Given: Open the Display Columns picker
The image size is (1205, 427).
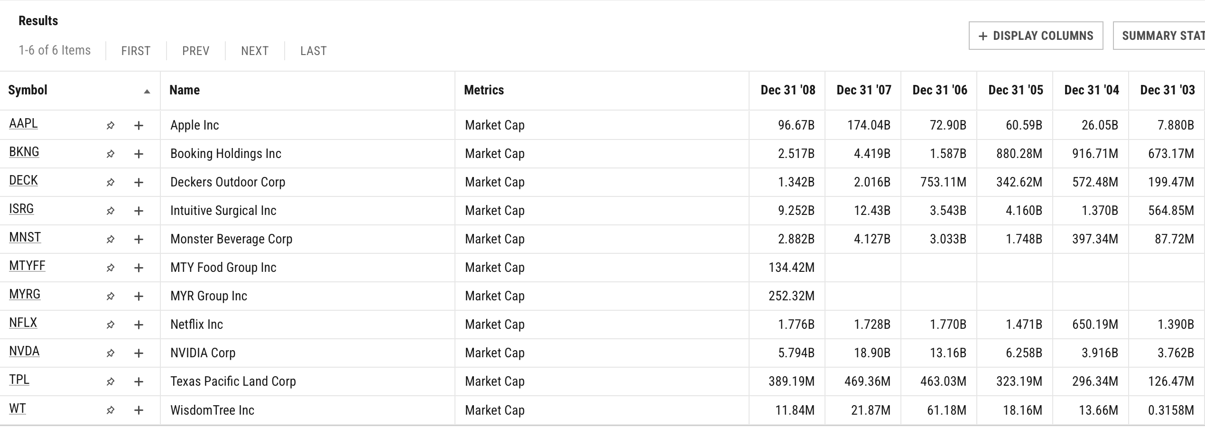Looking at the screenshot, I should click(1036, 36).
